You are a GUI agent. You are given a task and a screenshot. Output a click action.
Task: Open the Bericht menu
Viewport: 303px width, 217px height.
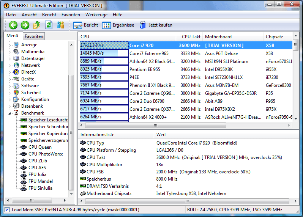(x=49, y=15)
